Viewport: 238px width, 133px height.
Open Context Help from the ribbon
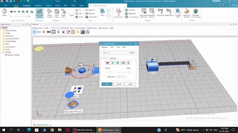click(178, 13)
